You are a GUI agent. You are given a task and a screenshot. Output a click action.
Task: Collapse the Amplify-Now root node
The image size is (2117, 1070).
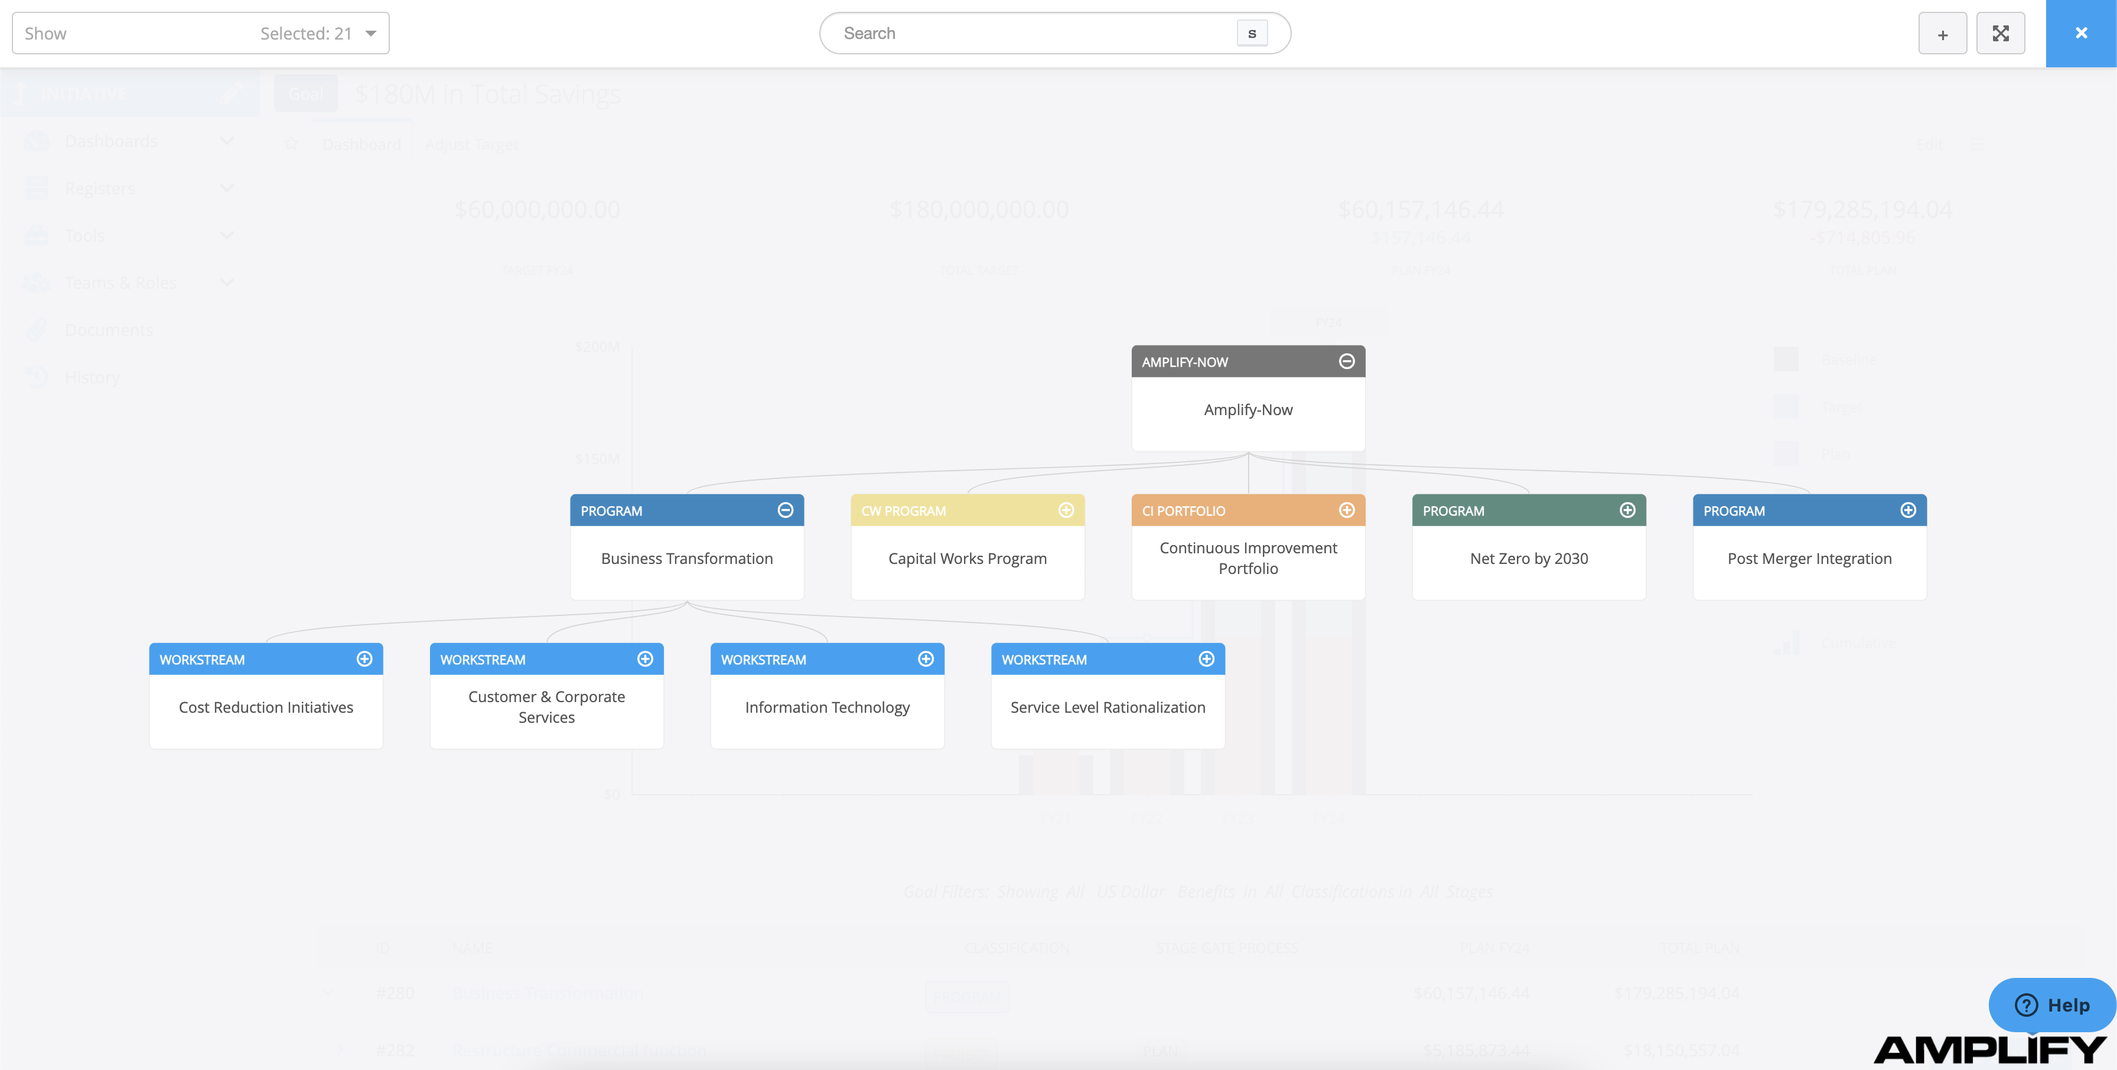point(1346,361)
